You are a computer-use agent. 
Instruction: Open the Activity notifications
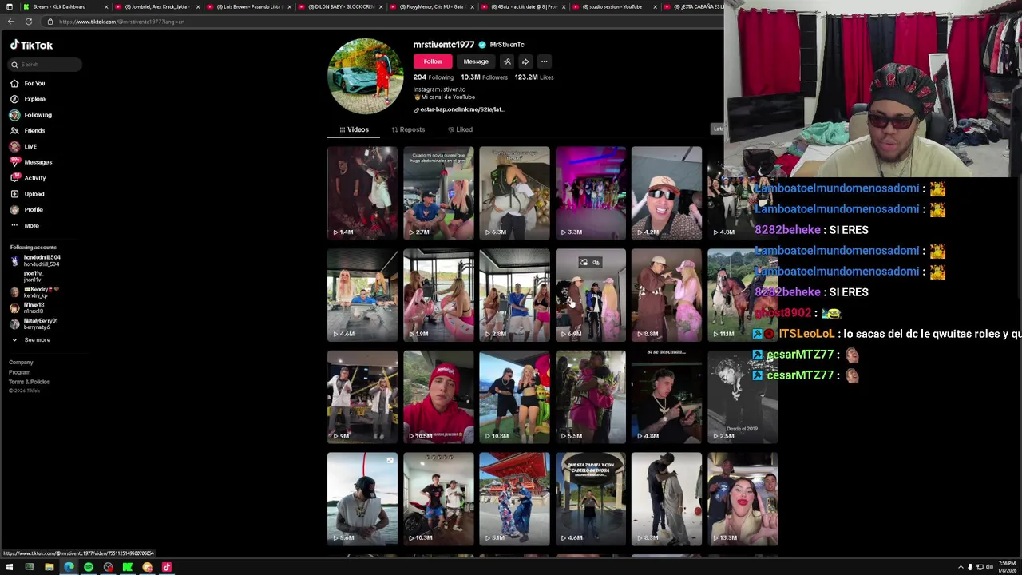click(x=34, y=178)
